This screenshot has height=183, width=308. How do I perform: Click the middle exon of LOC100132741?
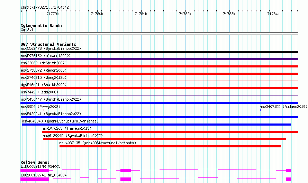point(126,179)
